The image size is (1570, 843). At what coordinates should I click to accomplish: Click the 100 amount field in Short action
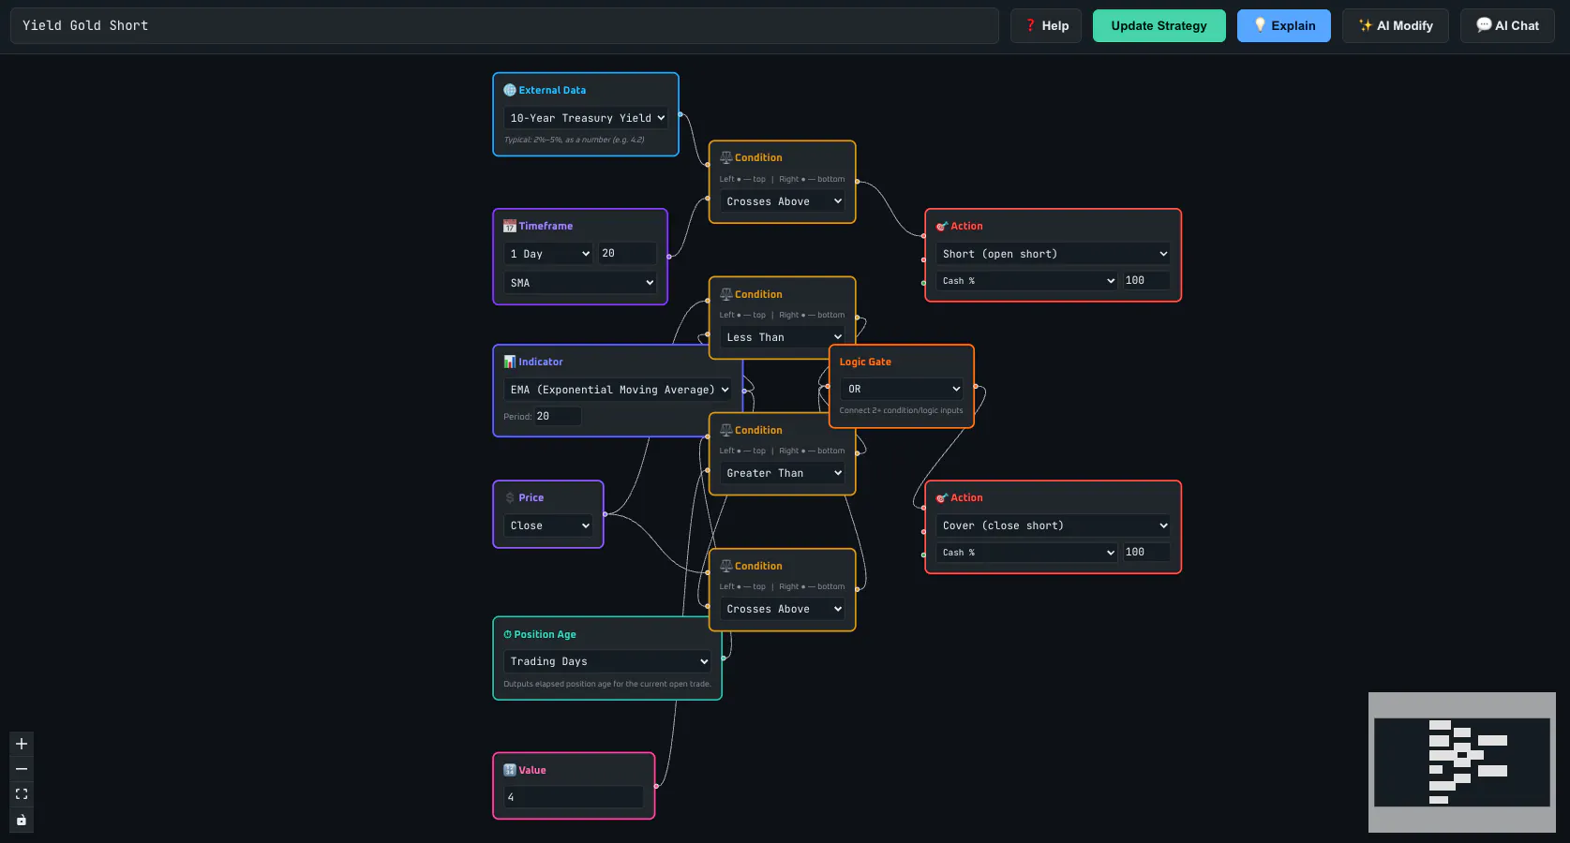click(1146, 280)
